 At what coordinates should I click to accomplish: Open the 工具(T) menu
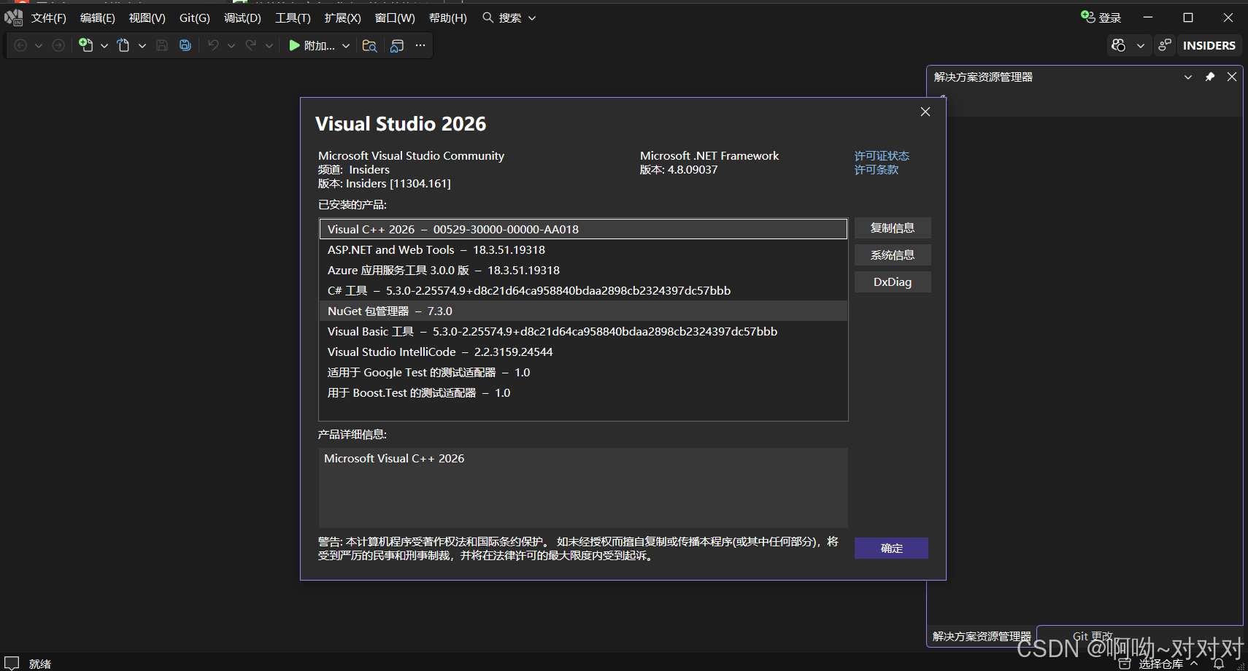[293, 18]
